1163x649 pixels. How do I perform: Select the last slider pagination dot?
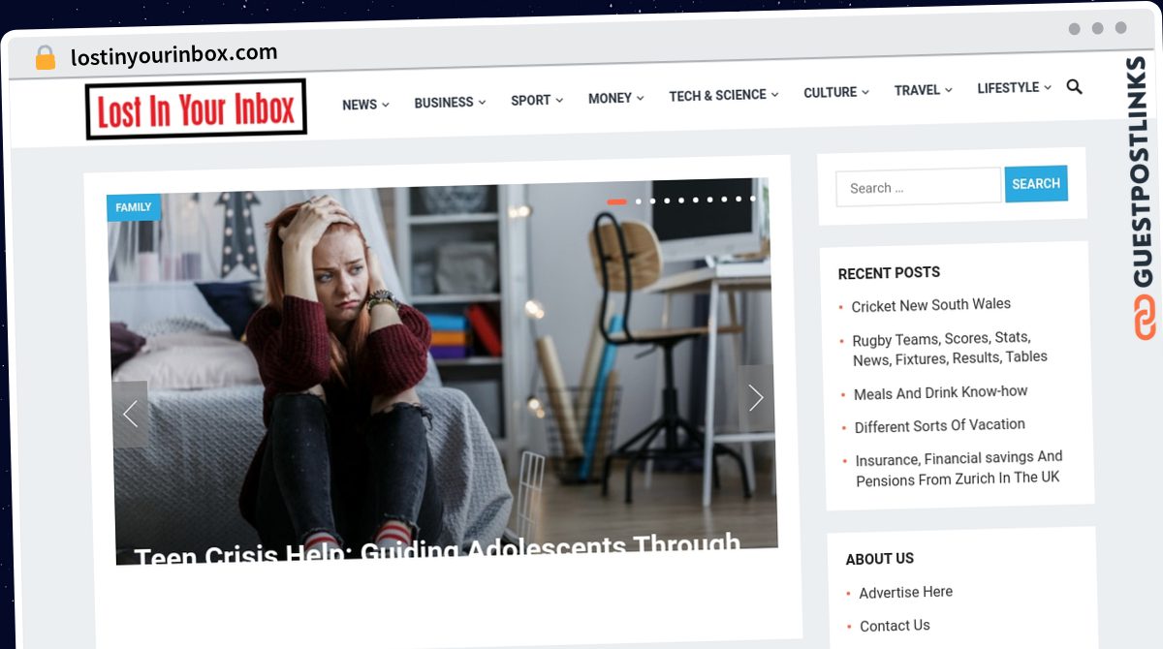tap(753, 198)
